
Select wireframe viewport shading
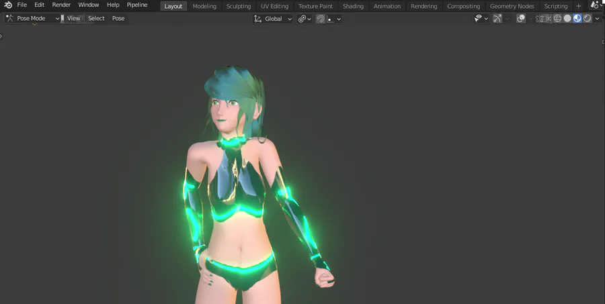557,19
